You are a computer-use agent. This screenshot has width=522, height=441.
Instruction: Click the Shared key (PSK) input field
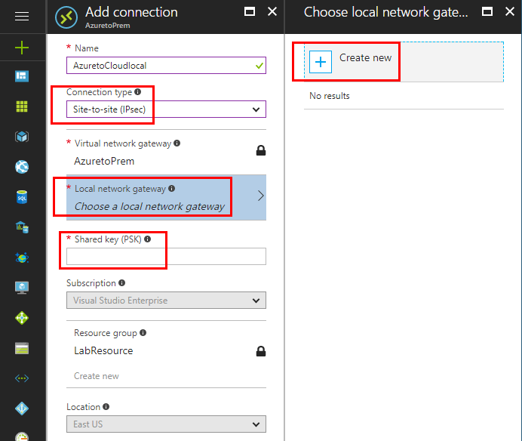[x=166, y=257]
